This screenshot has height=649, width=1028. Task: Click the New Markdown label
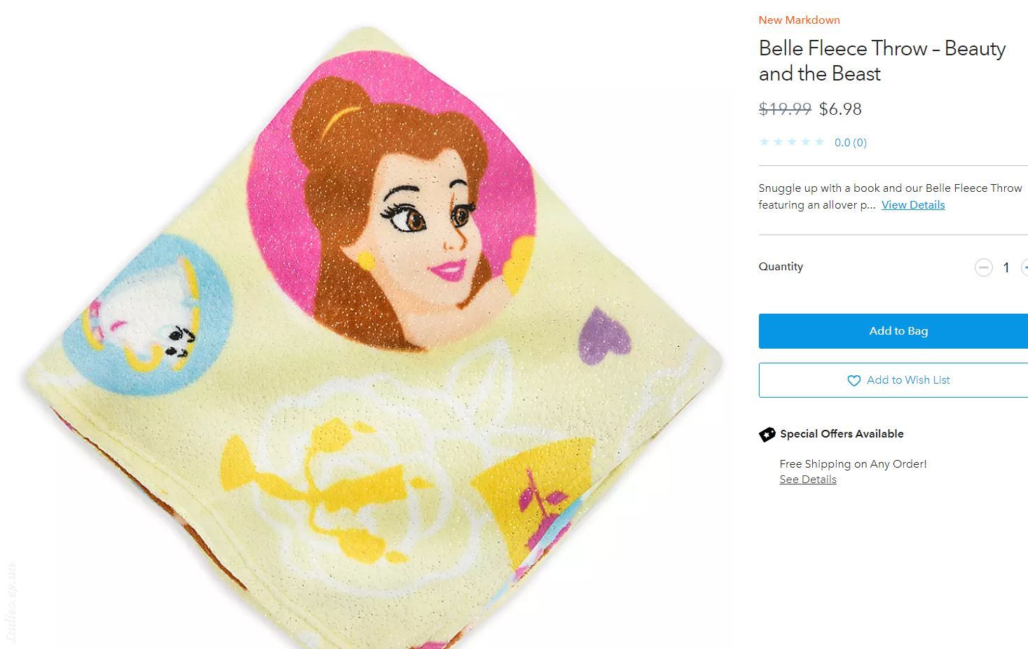pos(800,20)
